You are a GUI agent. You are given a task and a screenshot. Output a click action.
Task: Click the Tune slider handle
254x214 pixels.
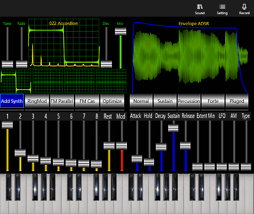pos(7,64)
